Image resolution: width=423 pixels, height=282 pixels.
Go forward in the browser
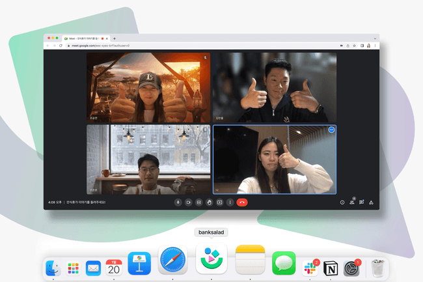[54, 46]
